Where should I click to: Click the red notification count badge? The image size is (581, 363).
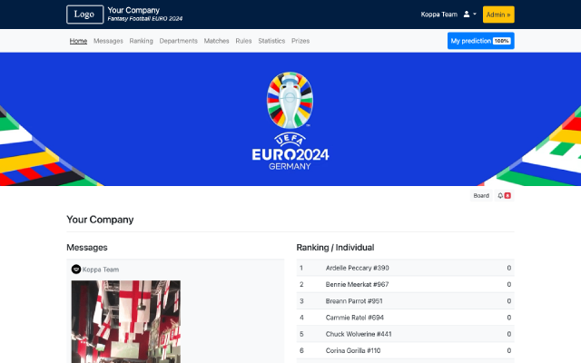507,196
